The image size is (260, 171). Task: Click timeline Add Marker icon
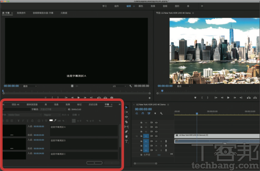coord(155,113)
